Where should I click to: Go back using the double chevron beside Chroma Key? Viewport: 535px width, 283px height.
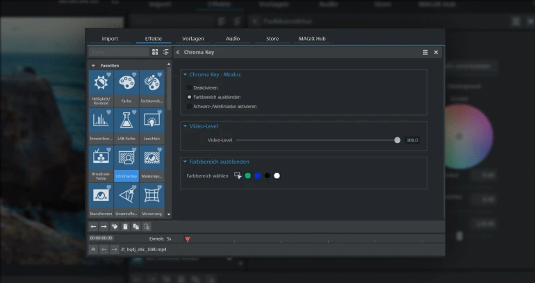point(178,52)
